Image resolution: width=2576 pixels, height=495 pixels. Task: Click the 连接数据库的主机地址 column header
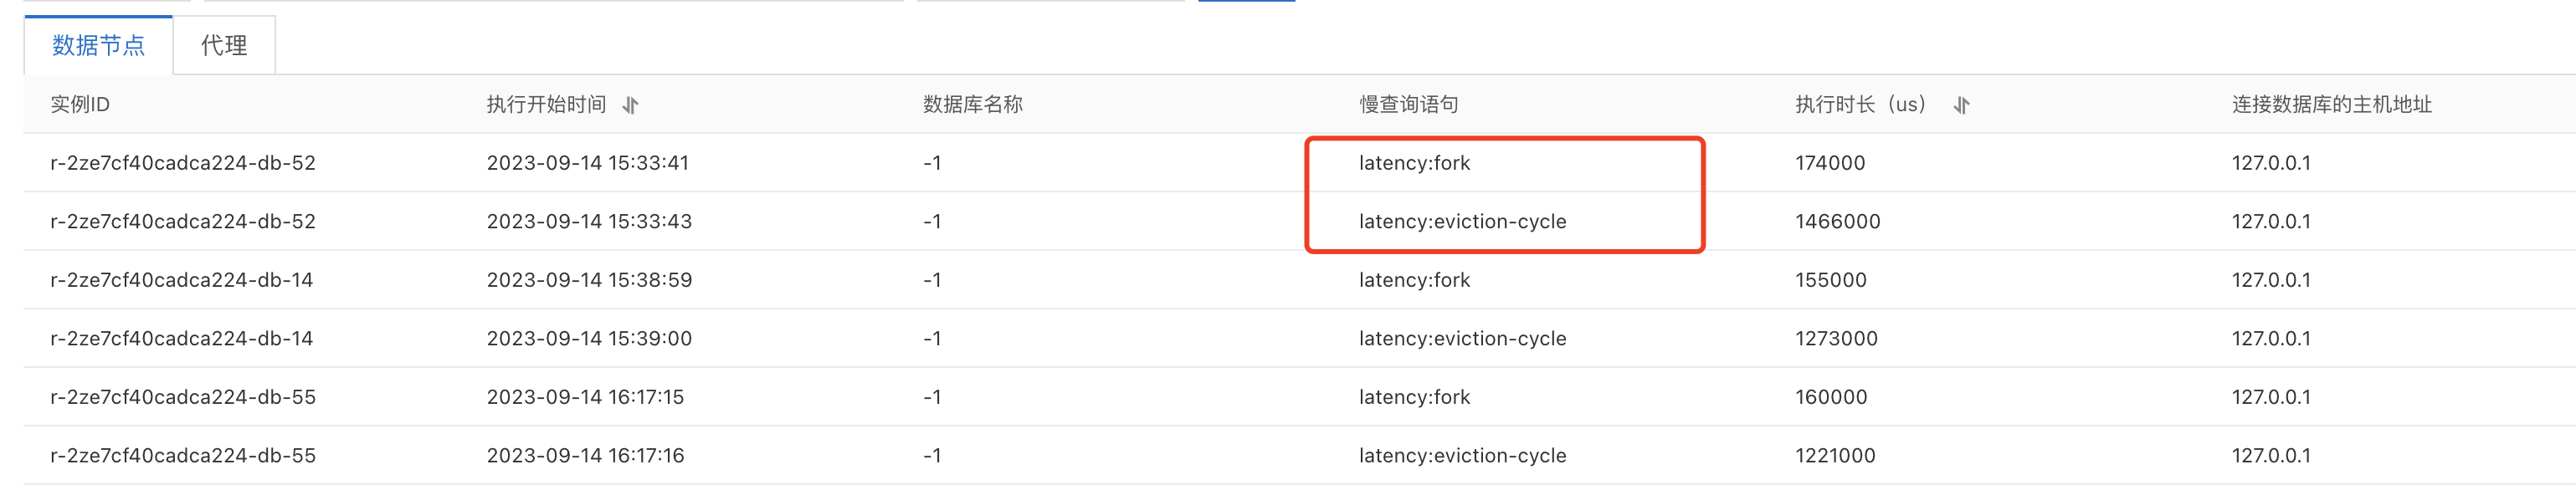(x=2331, y=104)
